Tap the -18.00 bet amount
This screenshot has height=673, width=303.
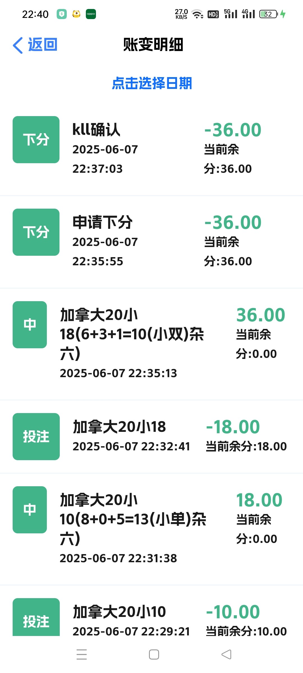pyautogui.click(x=233, y=427)
